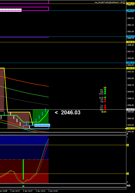Click the 3 Jan 14:27 time label
Screen dimensions: 135x193
[x=28, y=191]
